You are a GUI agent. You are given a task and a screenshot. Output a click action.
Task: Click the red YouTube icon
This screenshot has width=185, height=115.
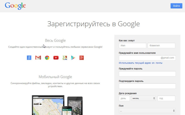tap(56, 58)
